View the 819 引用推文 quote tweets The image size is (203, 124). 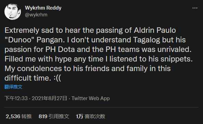click(x=54, y=116)
